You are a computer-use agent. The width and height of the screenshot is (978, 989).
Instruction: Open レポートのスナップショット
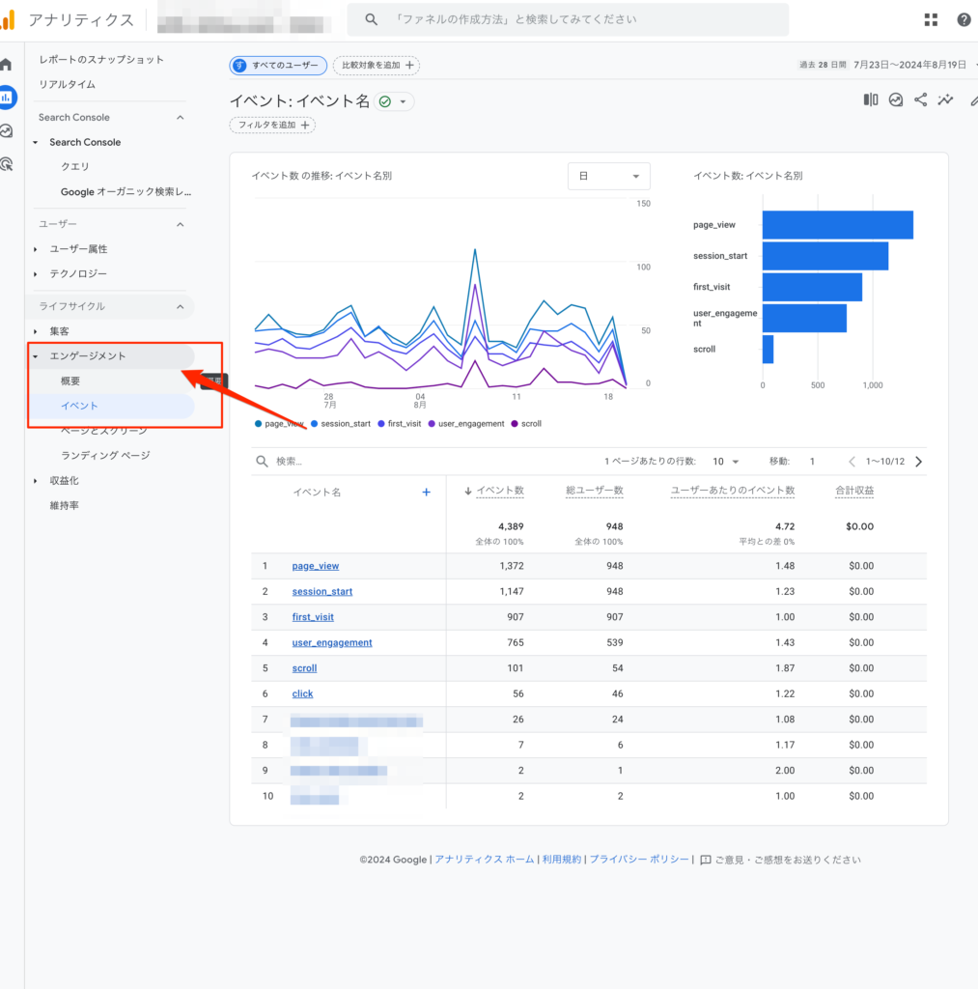click(x=101, y=59)
